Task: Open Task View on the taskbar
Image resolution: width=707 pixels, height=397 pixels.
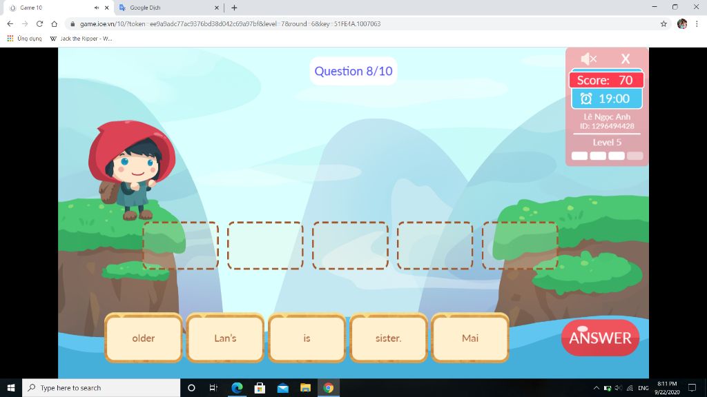Action: click(x=213, y=387)
